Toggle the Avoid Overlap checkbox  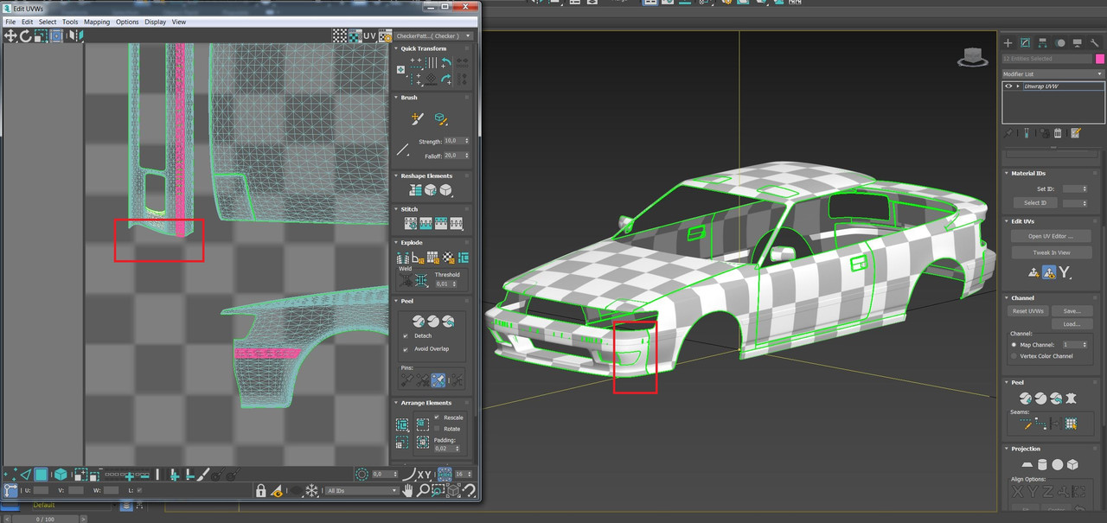point(406,349)
